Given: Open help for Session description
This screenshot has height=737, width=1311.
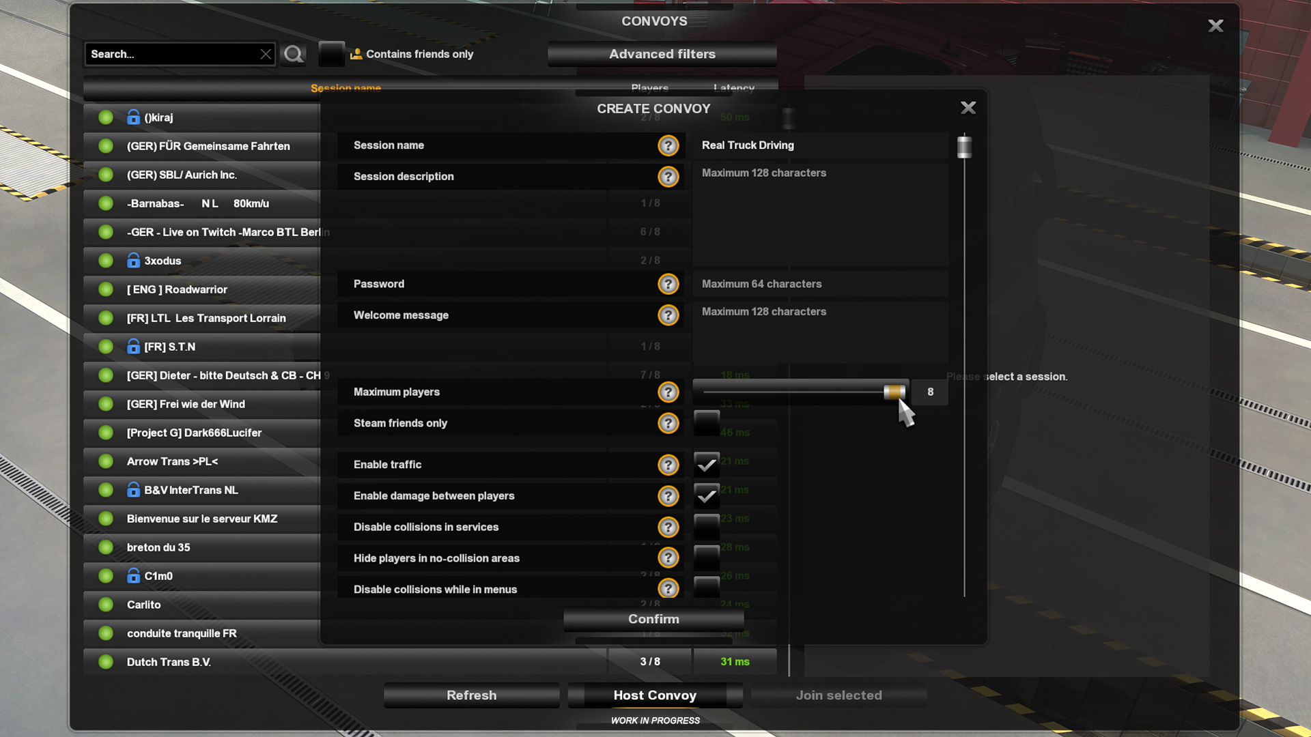Looking at the screenshot, I should (x=668, y=177).
